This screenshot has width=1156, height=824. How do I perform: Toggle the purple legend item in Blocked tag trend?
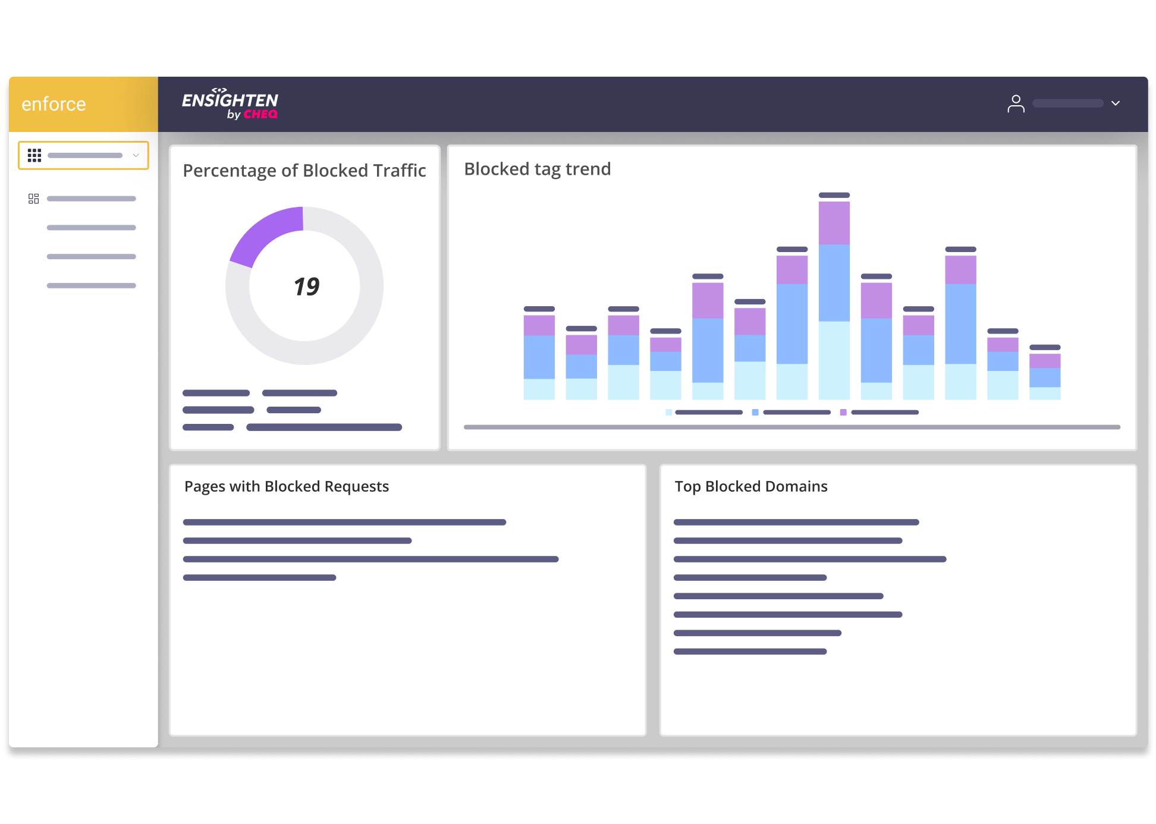pos(843,412)
